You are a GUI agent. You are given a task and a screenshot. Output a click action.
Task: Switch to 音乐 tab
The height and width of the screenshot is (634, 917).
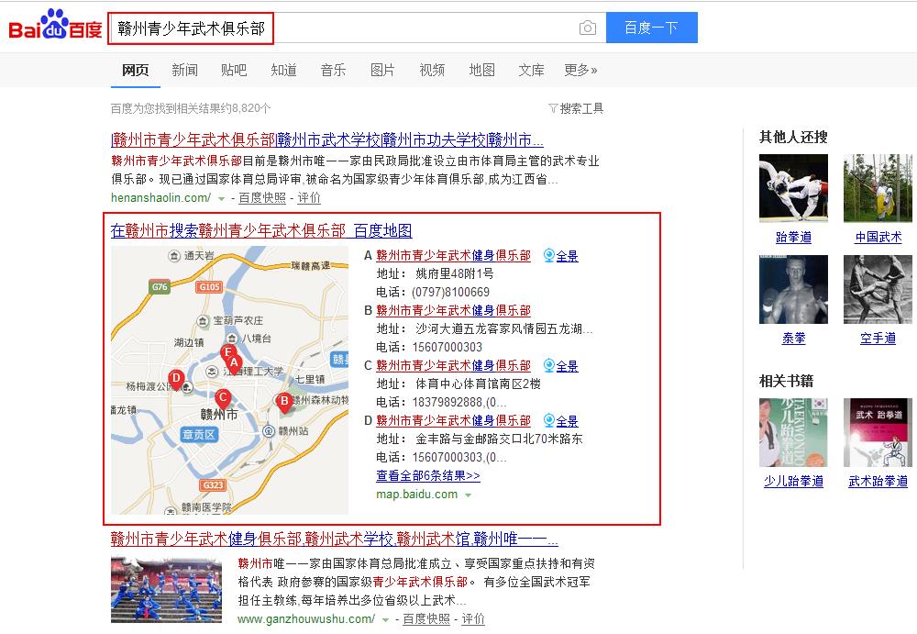click(334, 71)
